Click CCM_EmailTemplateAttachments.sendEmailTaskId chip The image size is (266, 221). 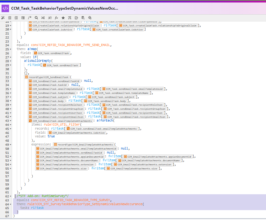click(69, 153)
